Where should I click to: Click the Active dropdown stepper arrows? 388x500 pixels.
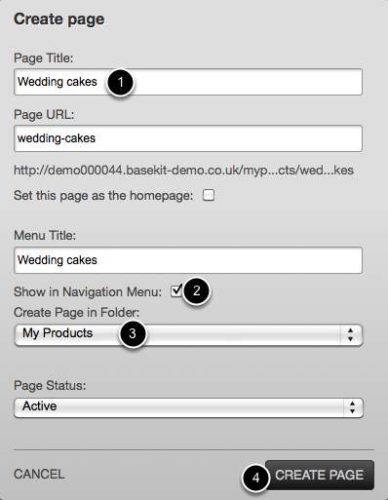coord(352,407)
